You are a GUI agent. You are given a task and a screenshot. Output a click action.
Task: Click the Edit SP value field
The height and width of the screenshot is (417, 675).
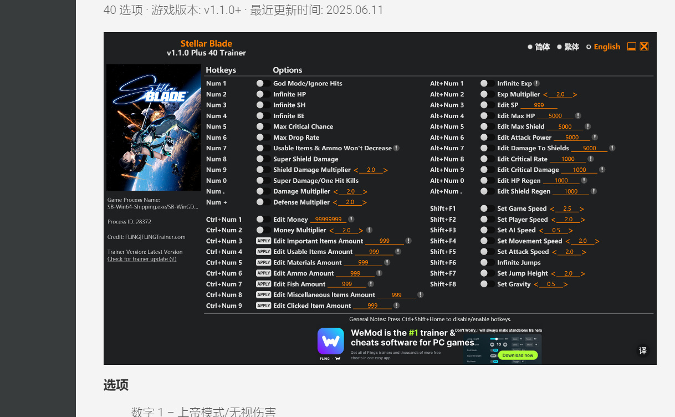click(538, 105)
